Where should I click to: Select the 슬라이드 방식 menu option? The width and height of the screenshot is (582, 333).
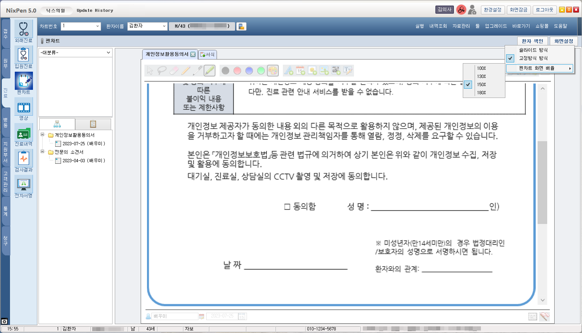coord(533,50)
